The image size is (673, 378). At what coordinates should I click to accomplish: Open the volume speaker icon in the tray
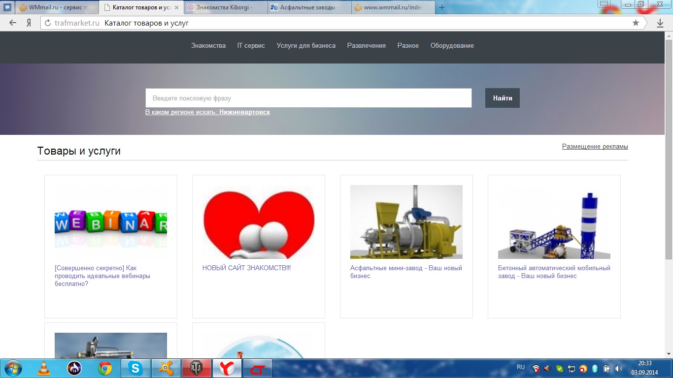(x=618, y=369)
